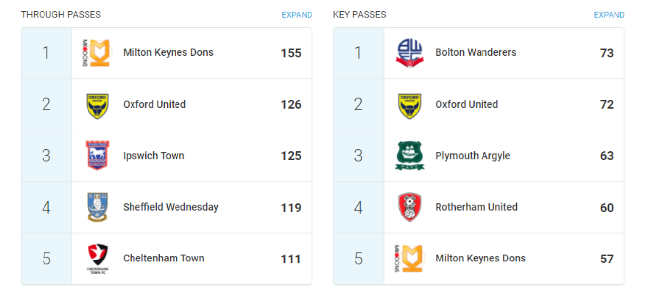
Task: Select the Ipswich Town club badge
Action: point(97,156)
